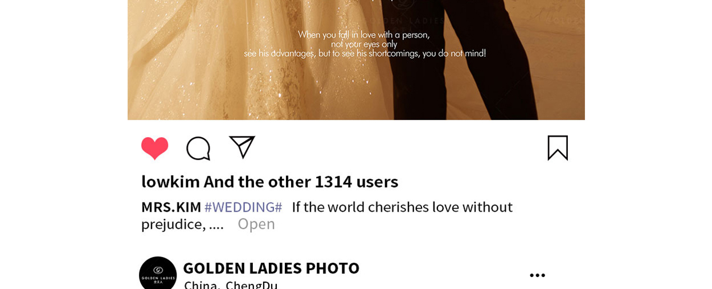712x289 pixels.
Task: Open comments via the speech bubble icon
Action: pos(198,148)
